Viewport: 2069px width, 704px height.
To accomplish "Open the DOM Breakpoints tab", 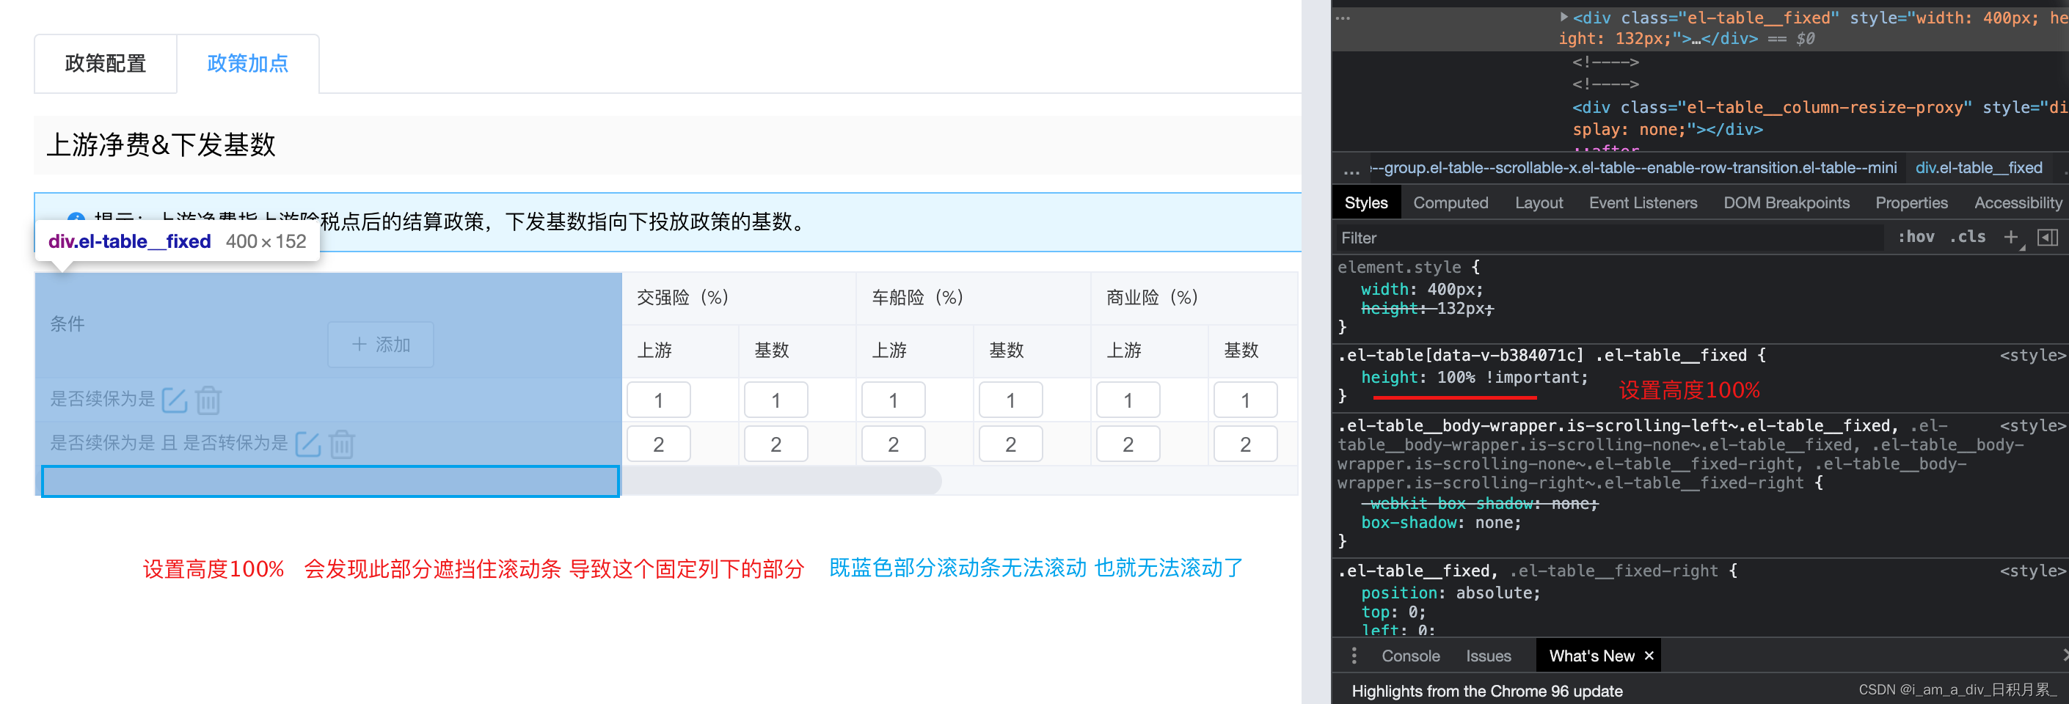I will [1787, 203].
